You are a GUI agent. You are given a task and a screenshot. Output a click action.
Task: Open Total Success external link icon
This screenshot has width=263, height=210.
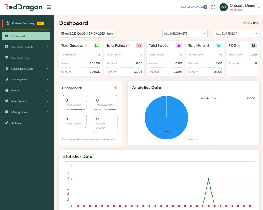coord(85,46)
